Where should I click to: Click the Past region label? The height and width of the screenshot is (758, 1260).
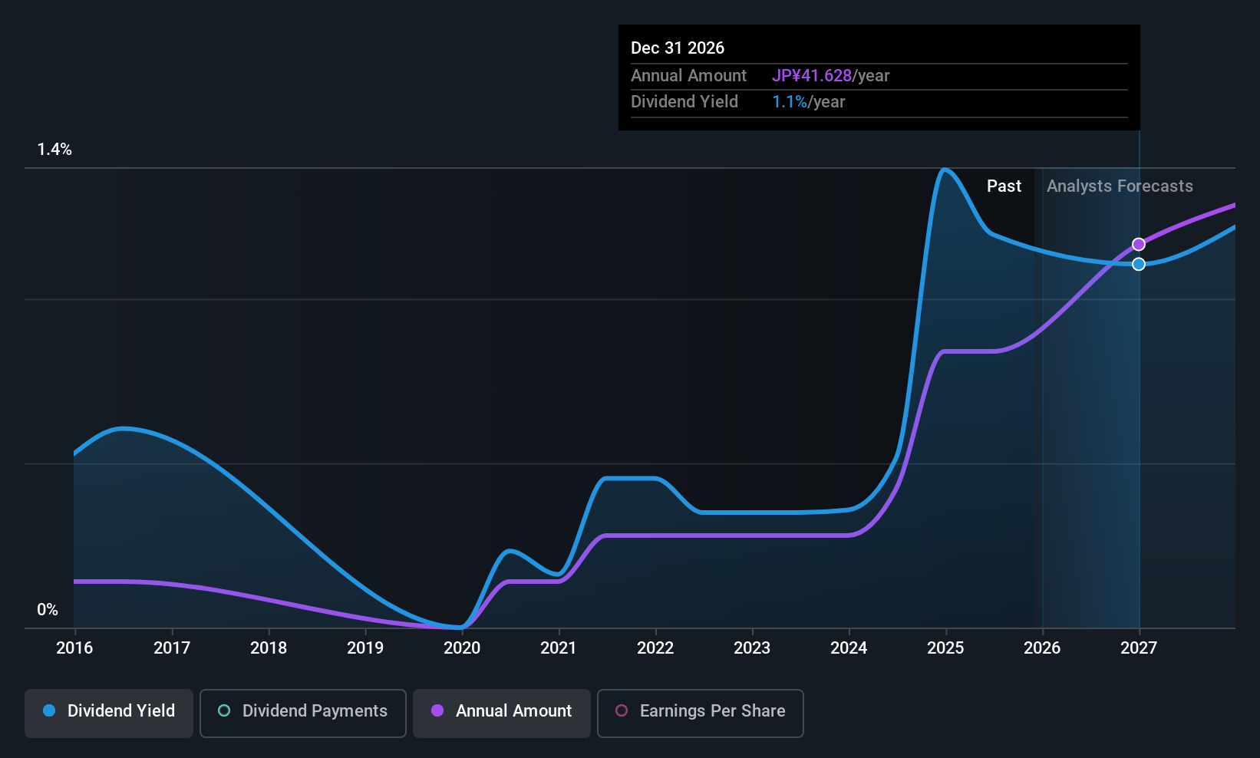pyautogui.click(x=1004, y=186)
